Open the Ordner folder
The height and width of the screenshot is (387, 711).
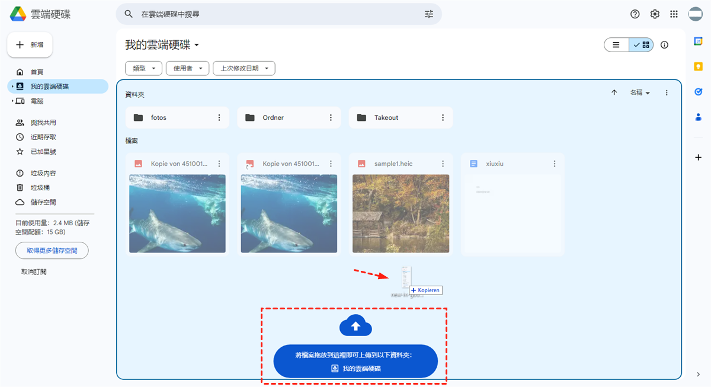[289, 117]
